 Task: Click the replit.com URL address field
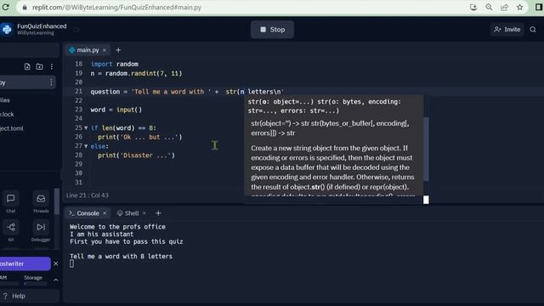coord(116,8)
